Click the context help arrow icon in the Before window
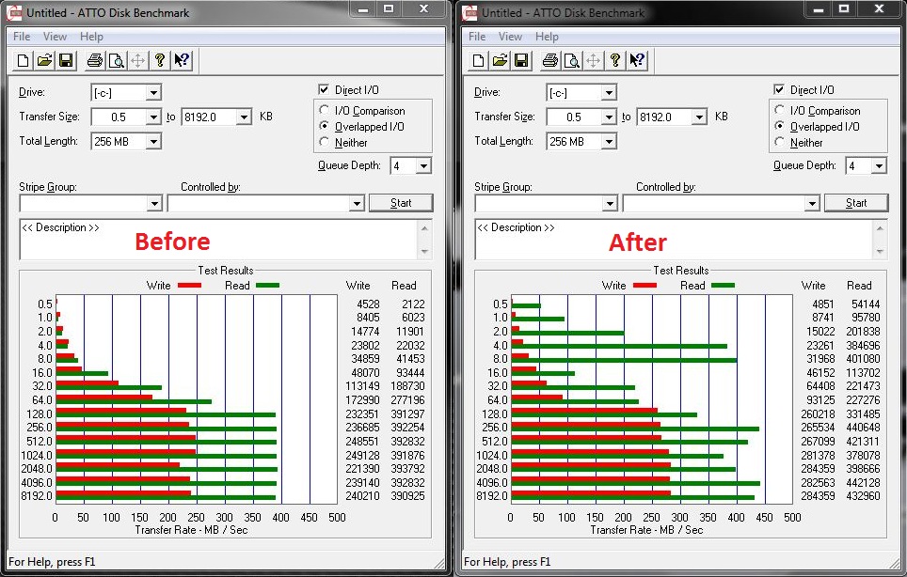The height and width of the screenshot is (577, 907). tap(182, 60)
